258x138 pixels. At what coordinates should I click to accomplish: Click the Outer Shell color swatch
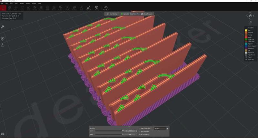(x=246, y=42)
